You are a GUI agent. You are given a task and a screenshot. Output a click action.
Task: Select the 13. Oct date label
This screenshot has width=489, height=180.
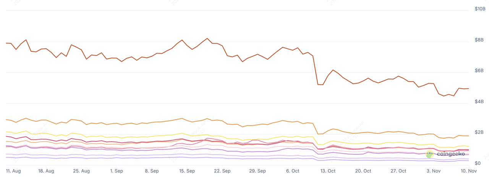click(x=328, y=171)
